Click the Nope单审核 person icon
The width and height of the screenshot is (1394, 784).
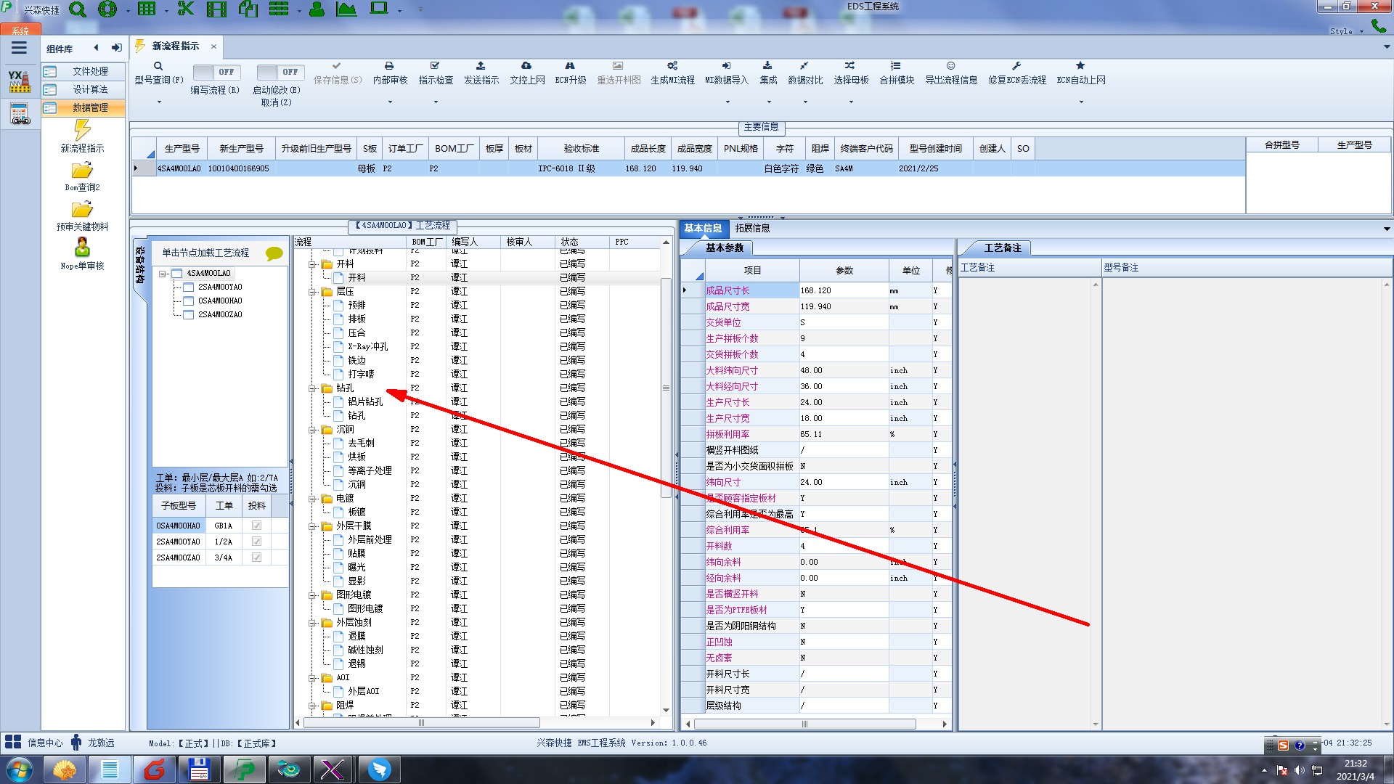click(x=82, y=248)
